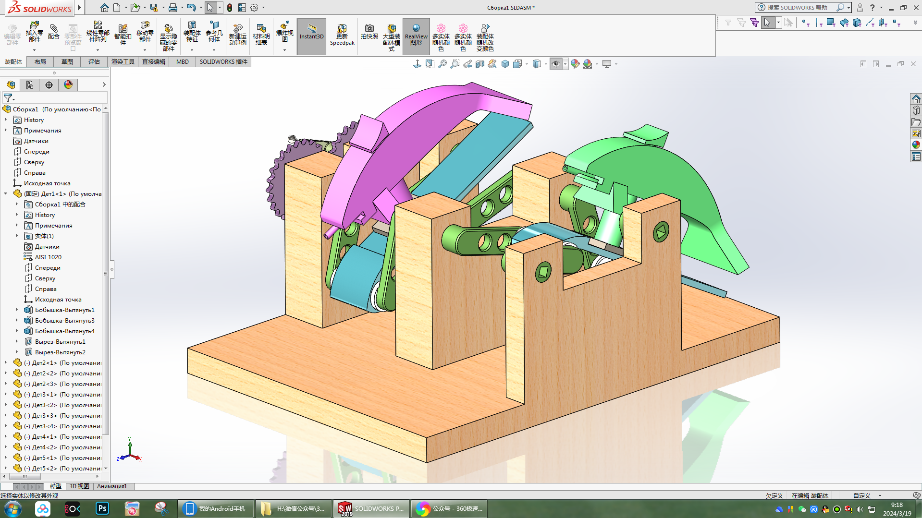Expand the Бобышка-Вытянуть1 feature node
This screenshot has height=518, width=922.
click(x=17, y=310)
